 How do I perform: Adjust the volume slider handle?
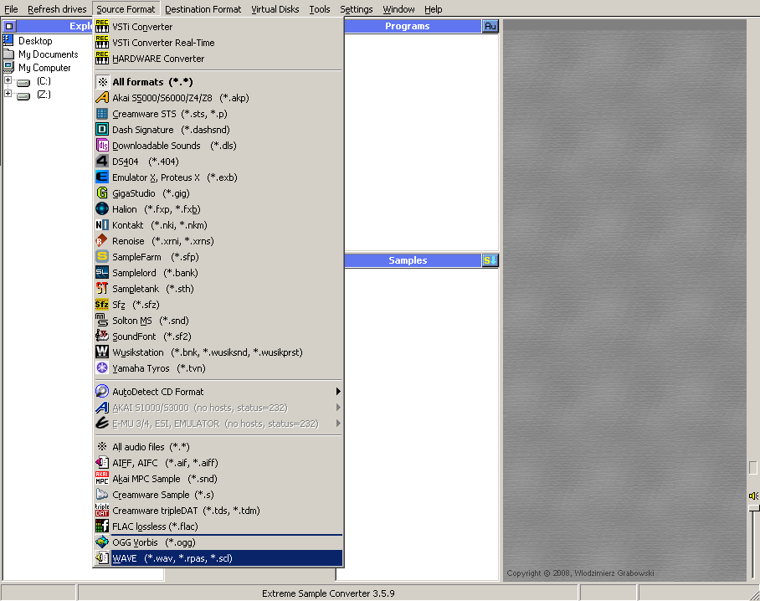pos(753,508)
